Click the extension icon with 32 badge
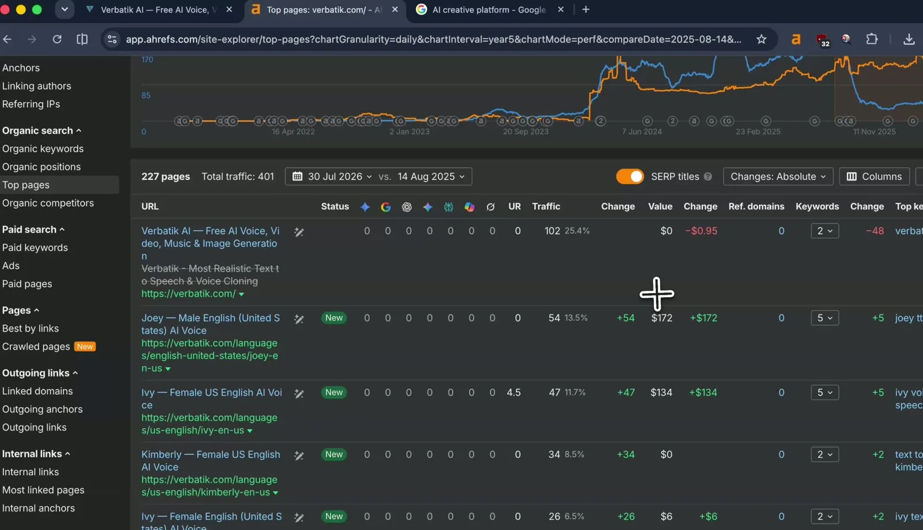The width and height of the screenshot is (923, 530). (823, 40)
